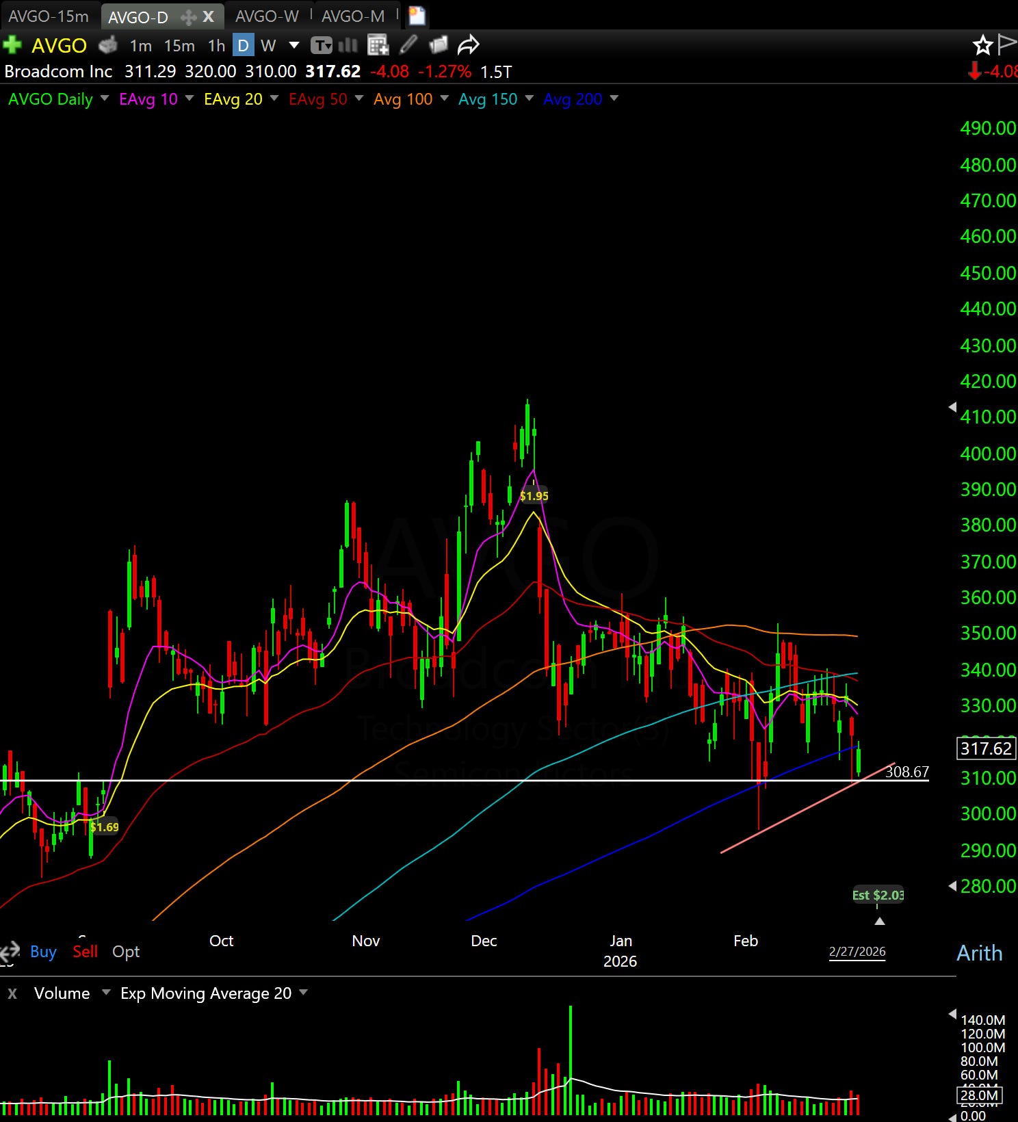Click the bar chart style icon
Viewport: 1018px width, 1122px height.
(348, 46)
